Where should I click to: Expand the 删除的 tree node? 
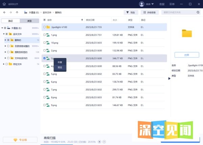pos(5,40)
